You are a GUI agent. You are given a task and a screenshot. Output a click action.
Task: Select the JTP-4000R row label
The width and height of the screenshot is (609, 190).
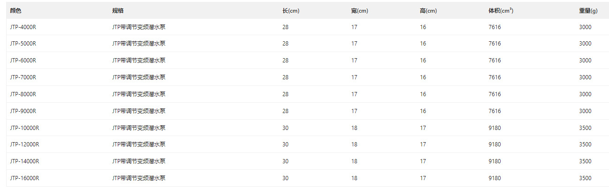pyautogui.click(x=23, y=27)
